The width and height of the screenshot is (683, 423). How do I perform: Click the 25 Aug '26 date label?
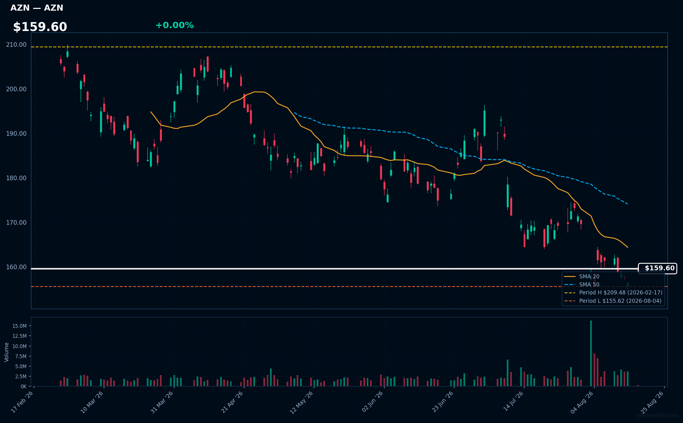point(652,402)
